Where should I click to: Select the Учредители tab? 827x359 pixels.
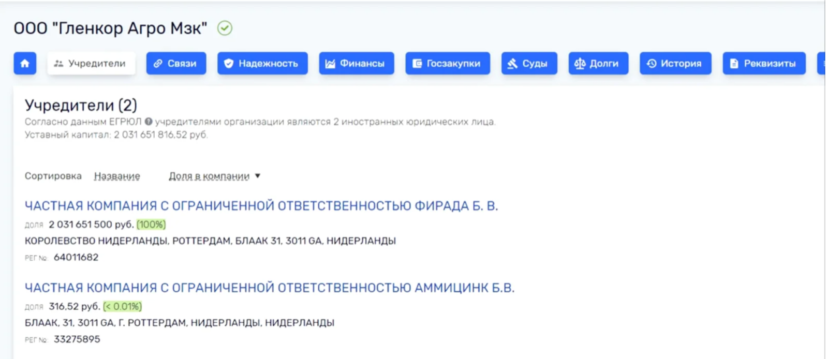coord(91,63)
